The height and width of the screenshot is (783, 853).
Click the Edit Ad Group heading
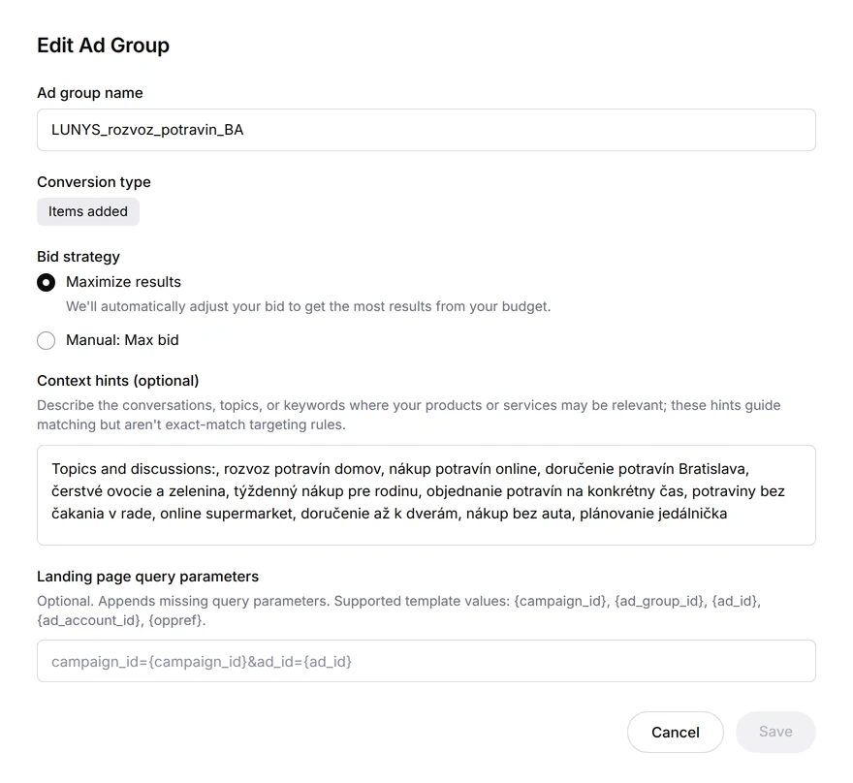(x=104, y=46)
